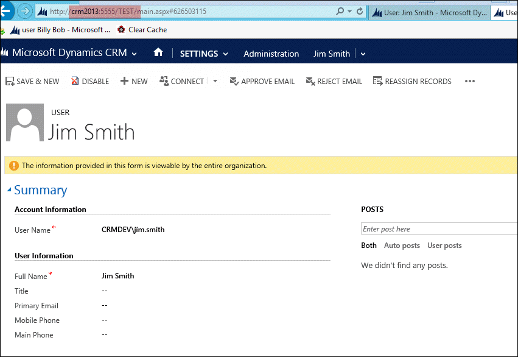Click the search magnifier in address bar
518x357 pixels.
(x=340, y=11)
